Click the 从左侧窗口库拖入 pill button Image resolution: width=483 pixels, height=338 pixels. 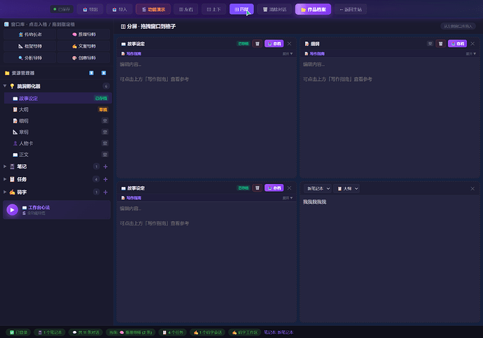pos(458,27)
